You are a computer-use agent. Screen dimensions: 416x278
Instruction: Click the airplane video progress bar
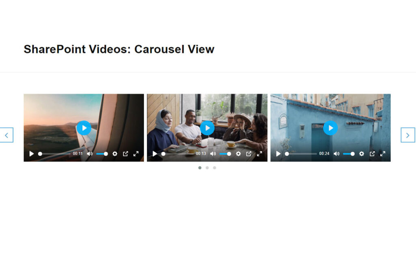54,153
